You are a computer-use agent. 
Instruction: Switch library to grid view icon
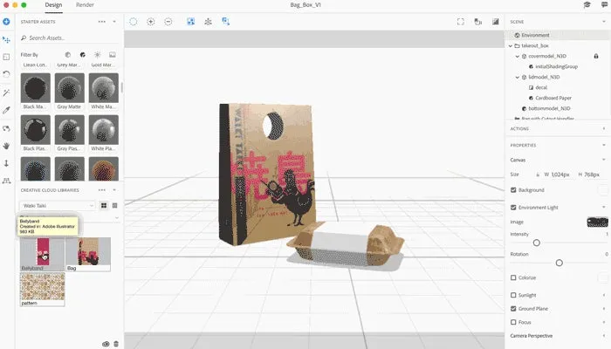coord(104,205)
